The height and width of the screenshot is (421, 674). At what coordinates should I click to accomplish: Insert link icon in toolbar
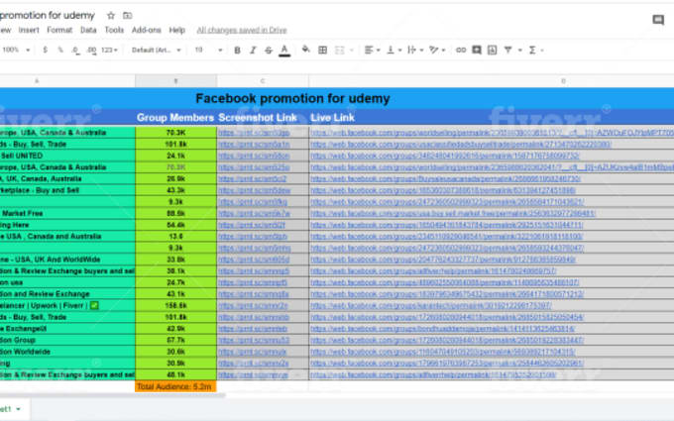[461, 51]
